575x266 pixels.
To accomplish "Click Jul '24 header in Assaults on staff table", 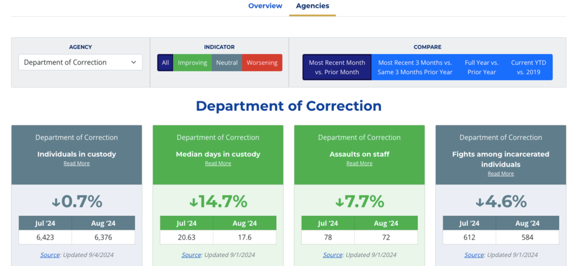I will point(328,223).
